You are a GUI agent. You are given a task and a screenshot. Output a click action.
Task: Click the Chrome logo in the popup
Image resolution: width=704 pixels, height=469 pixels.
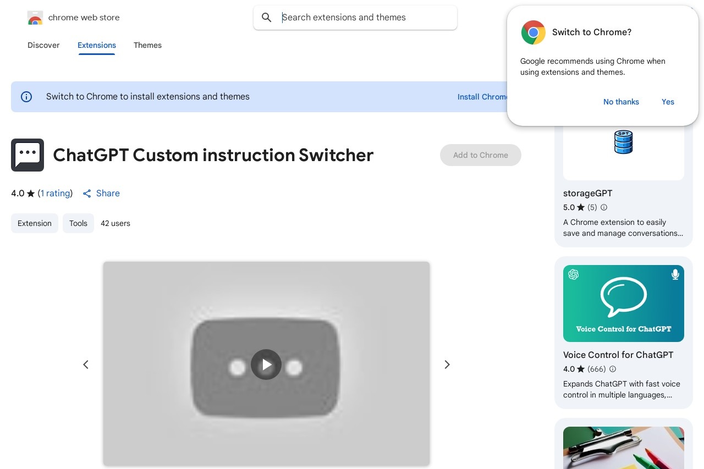533,32
